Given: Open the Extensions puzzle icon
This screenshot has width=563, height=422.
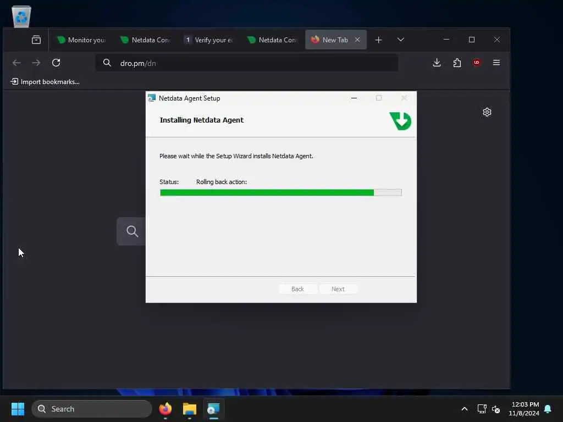Looking at the screenshot, I should pyautogui.click(x=457, y=63).
